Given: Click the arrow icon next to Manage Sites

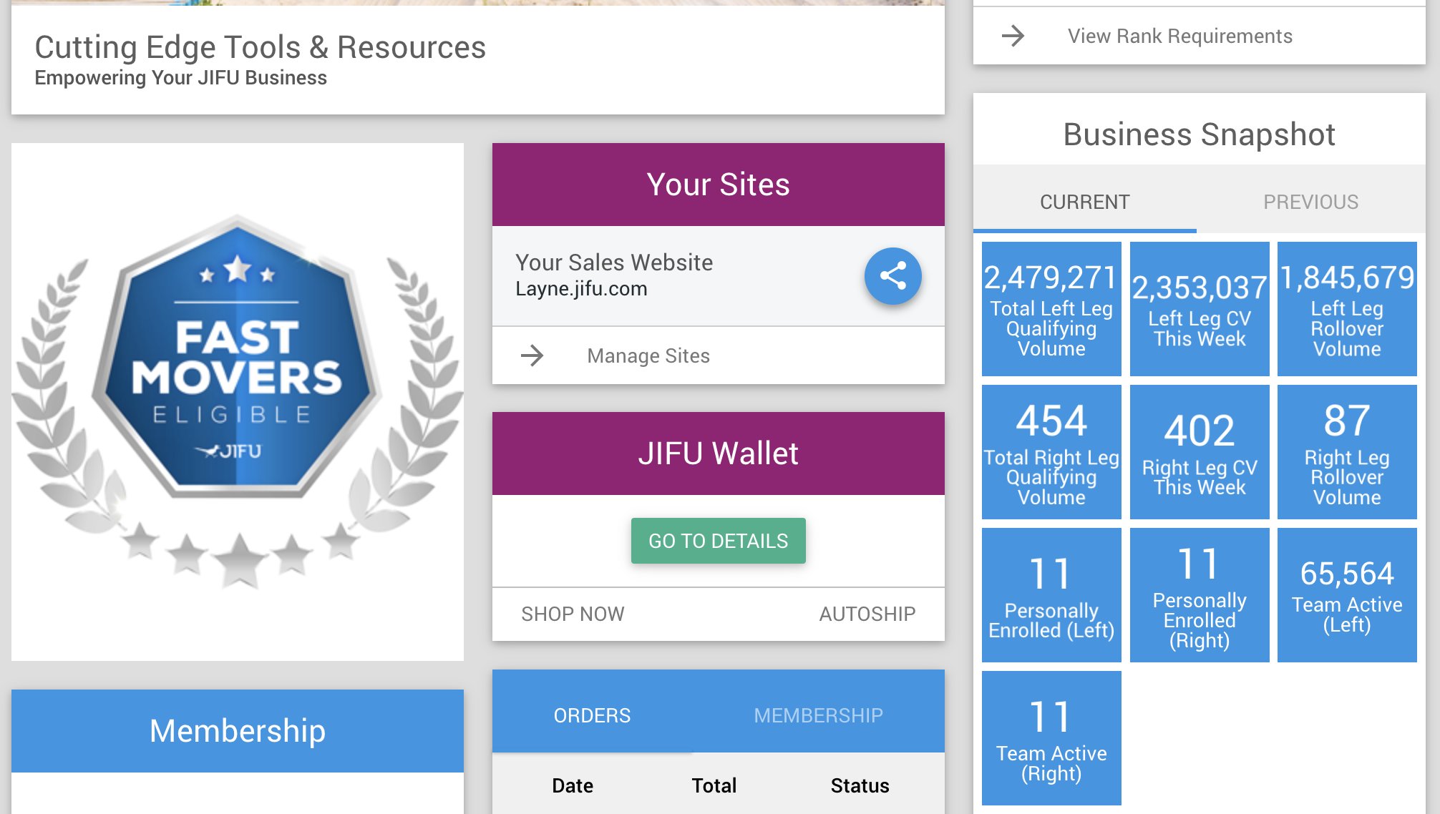Looking at the screenshot, I should click(532, 355).
